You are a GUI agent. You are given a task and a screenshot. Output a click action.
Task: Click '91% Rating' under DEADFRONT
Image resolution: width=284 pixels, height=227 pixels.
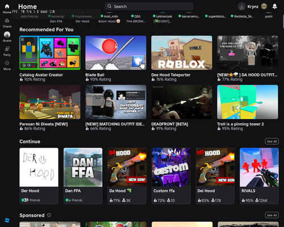(x=166, y=129)
